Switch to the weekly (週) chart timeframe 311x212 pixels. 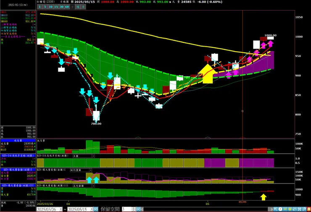point(78,7)
